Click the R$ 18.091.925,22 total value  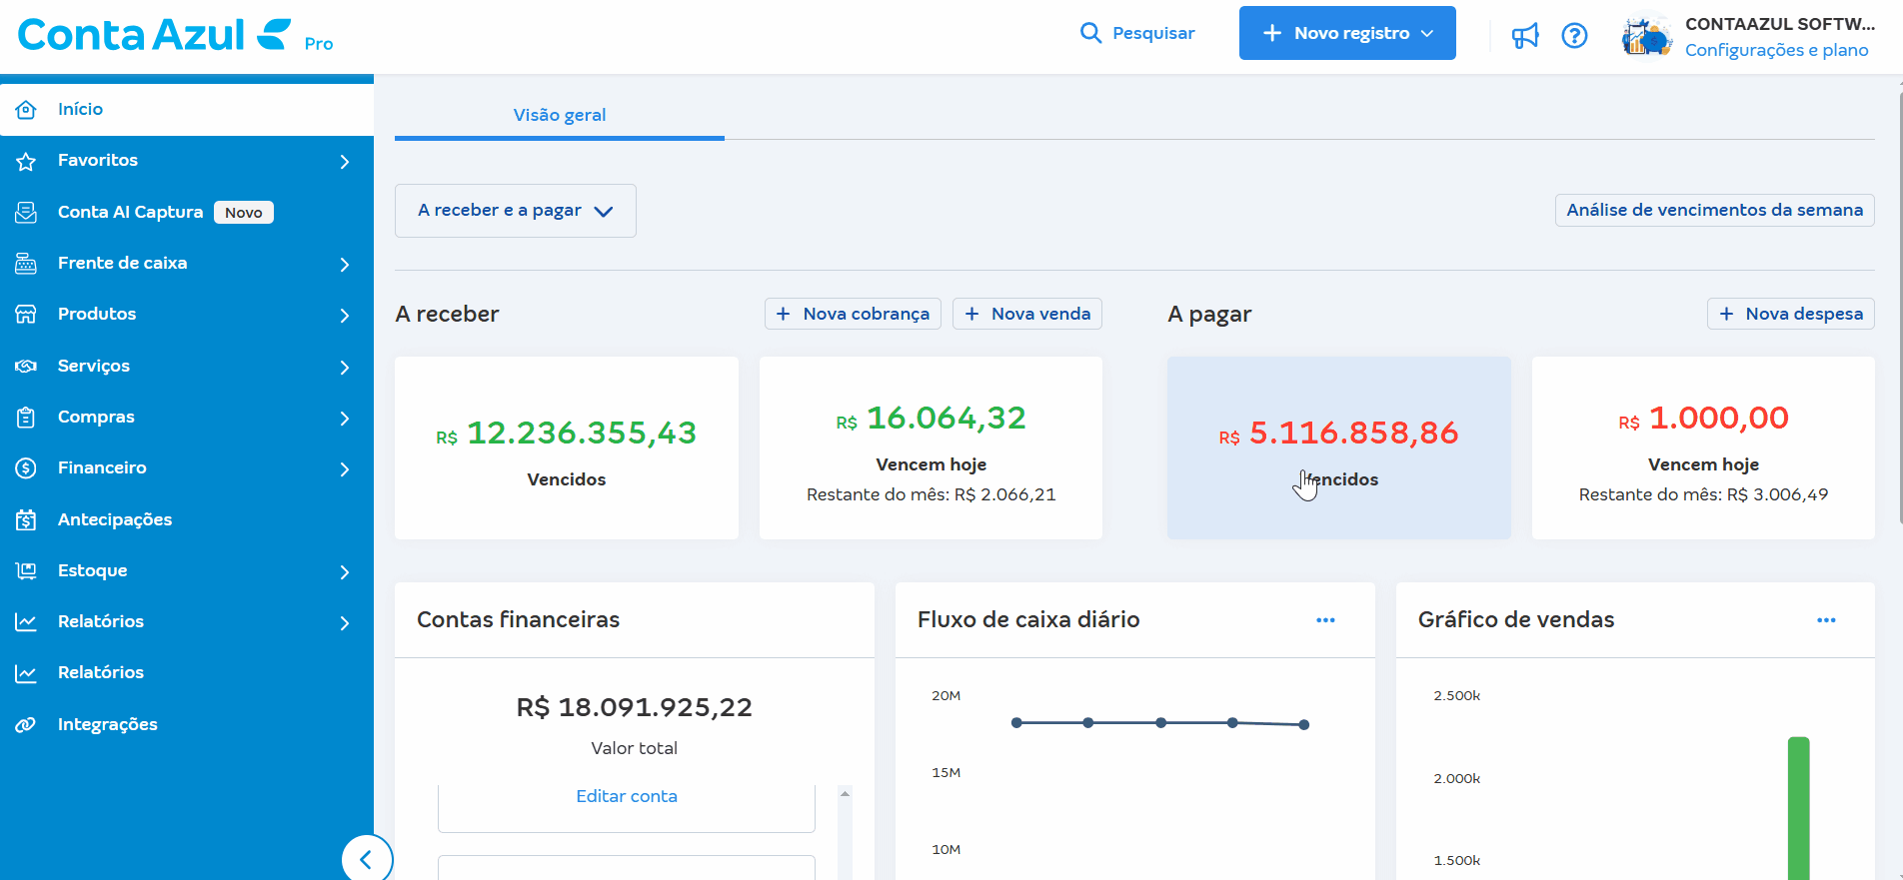(635, 707)
